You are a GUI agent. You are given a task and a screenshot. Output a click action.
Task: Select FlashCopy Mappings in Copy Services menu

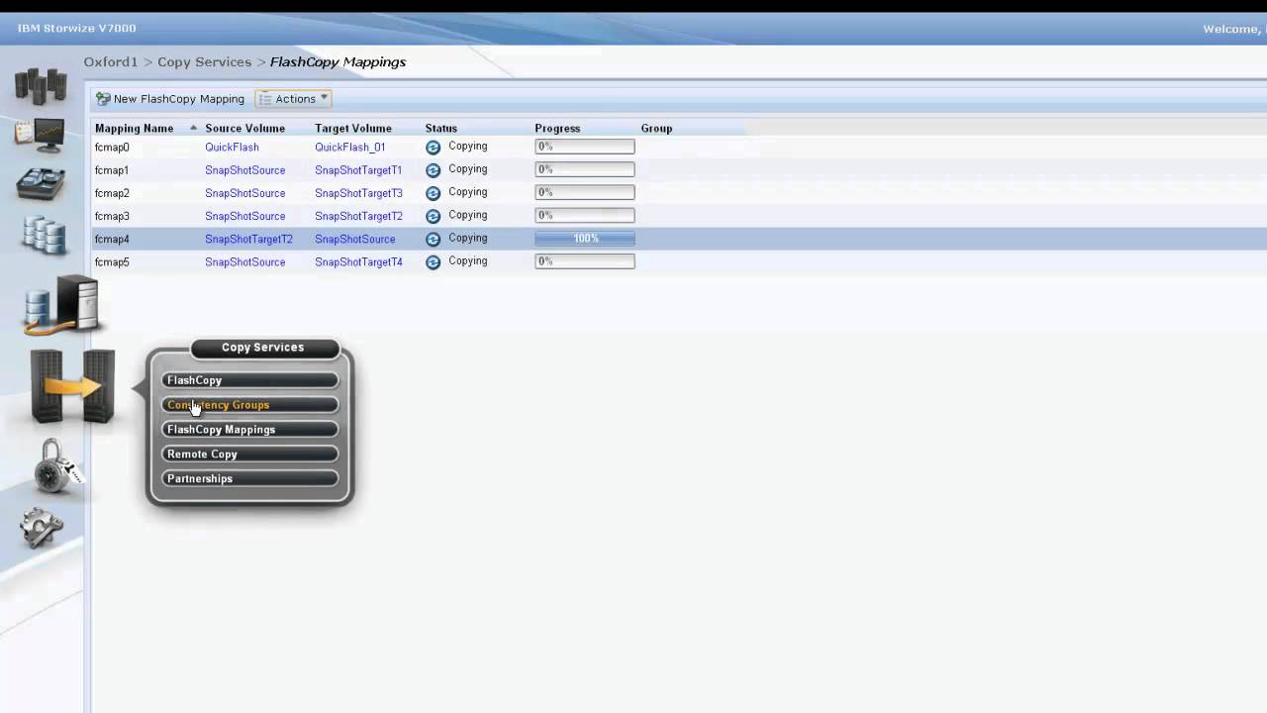click(250, 430)
